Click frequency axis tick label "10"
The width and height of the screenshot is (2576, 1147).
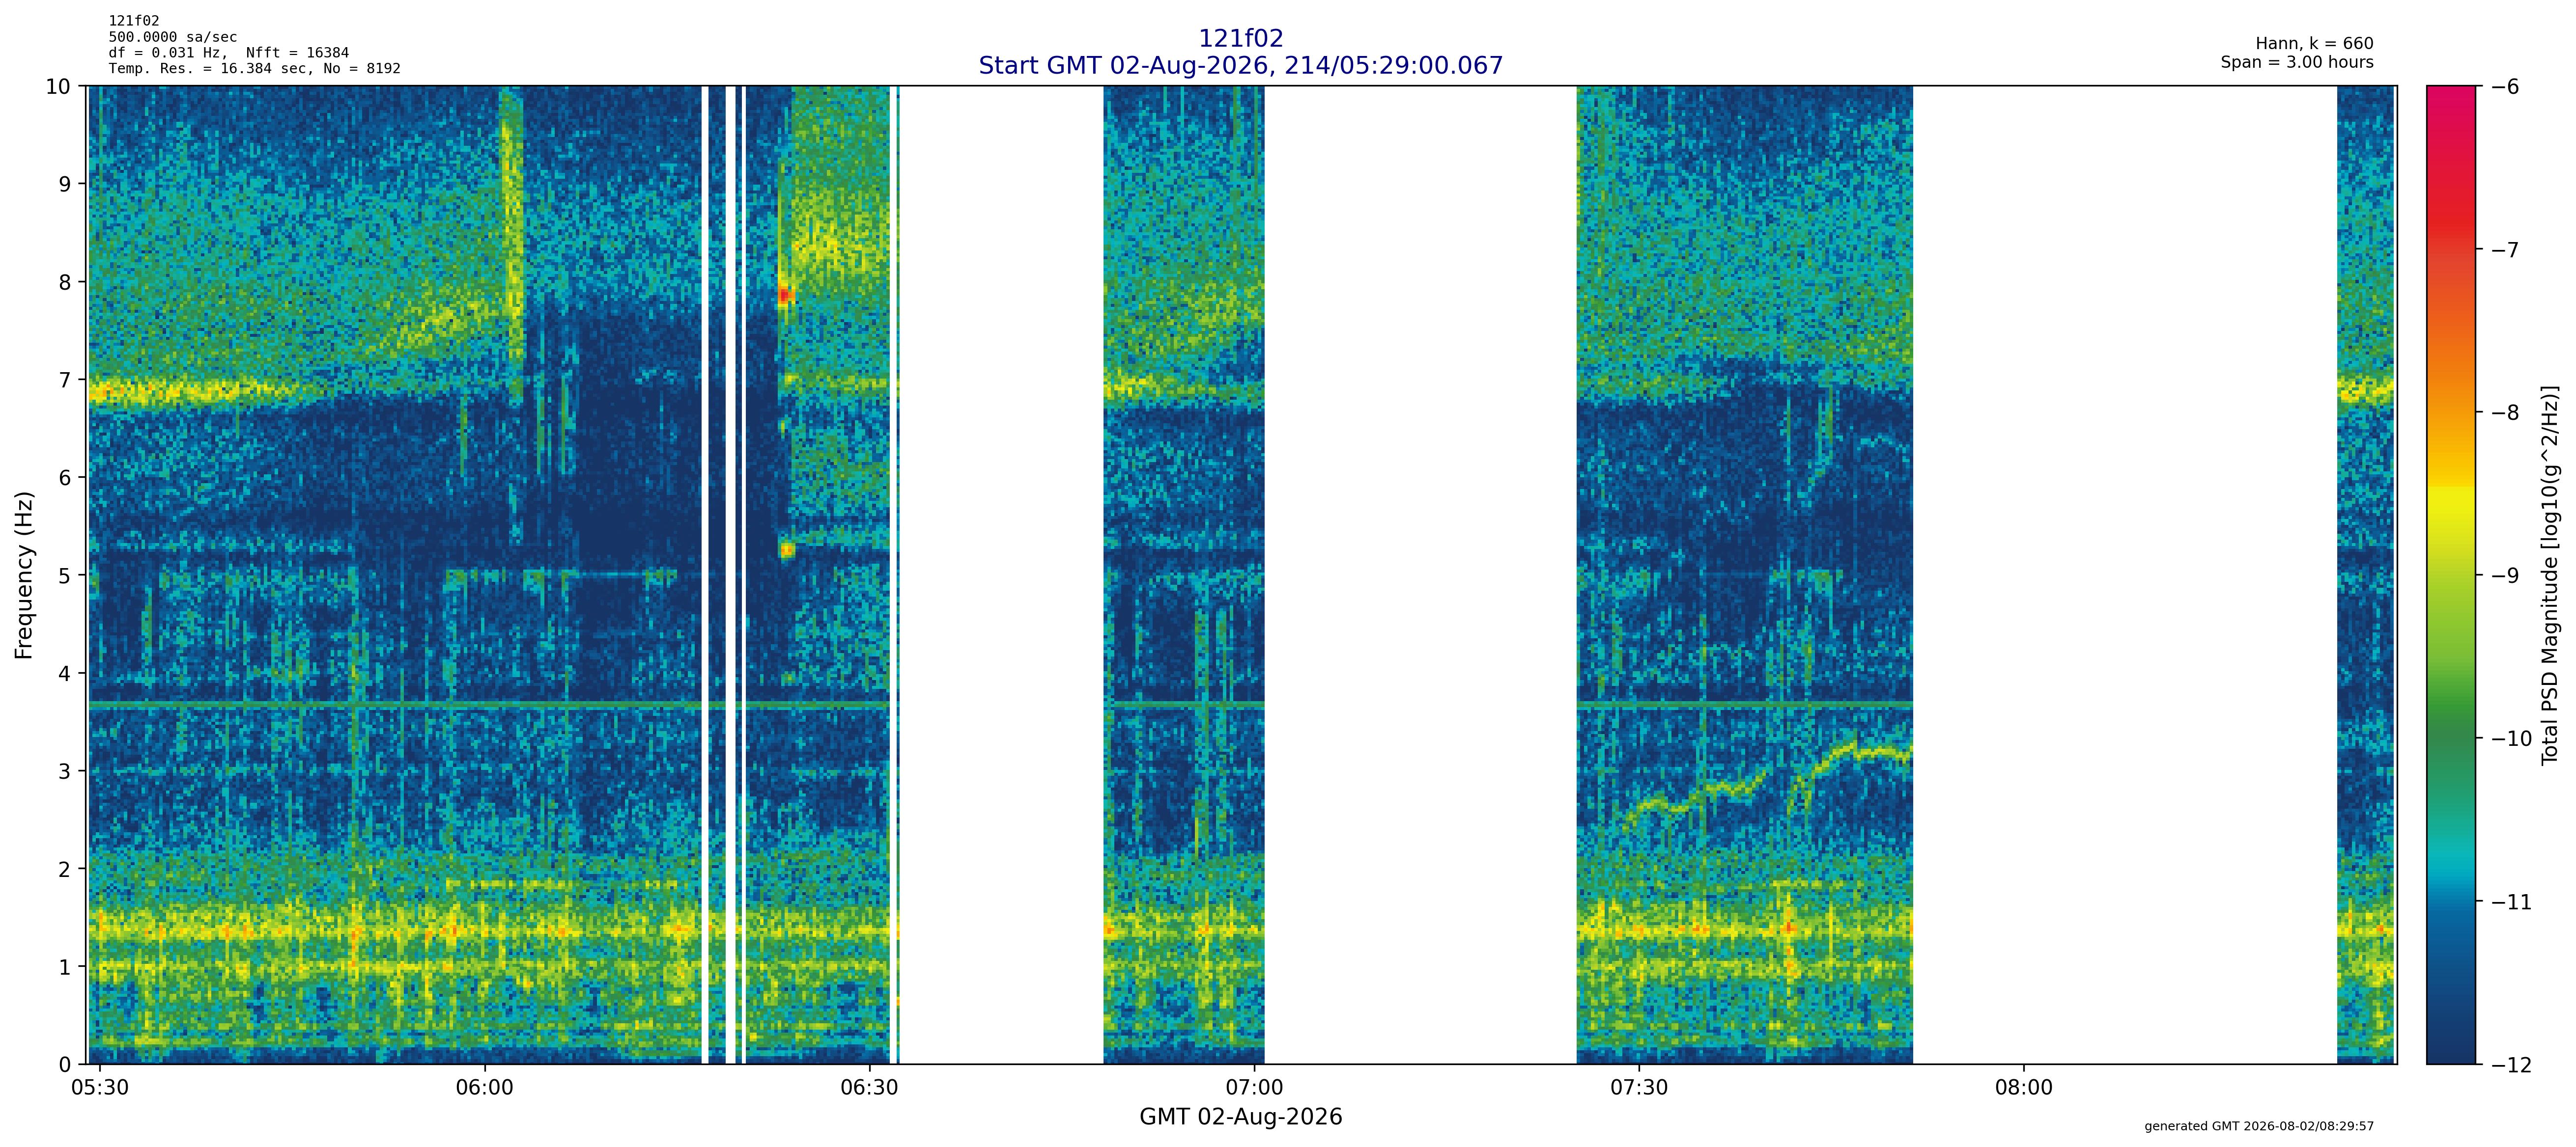point(58,87)
